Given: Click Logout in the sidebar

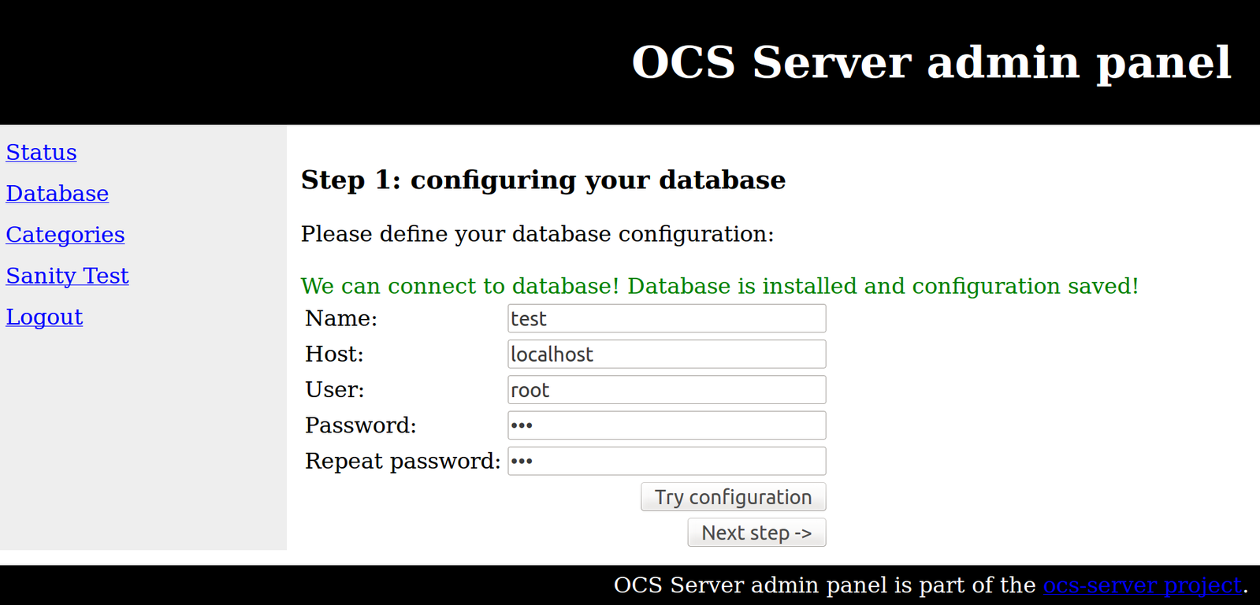Looking at the screenshot, I should (x=45, y=317).
